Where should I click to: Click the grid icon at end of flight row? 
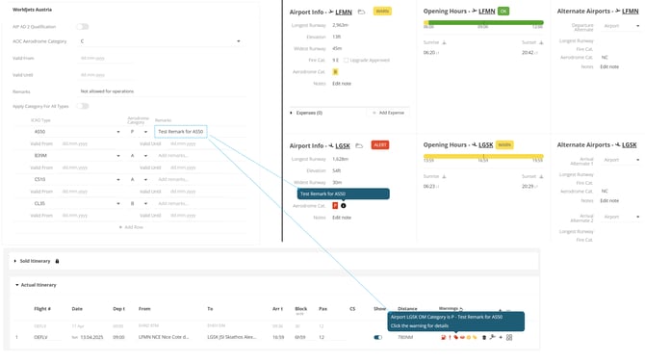509,337
